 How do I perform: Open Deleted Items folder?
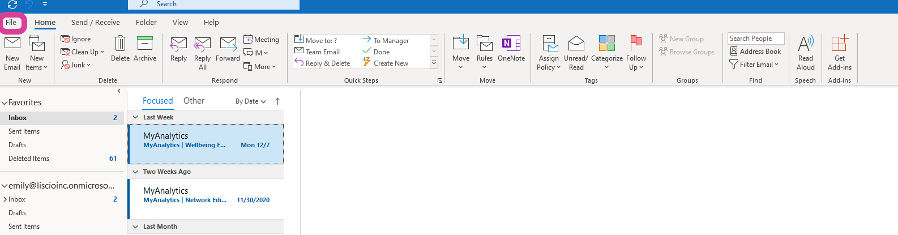click(x=62, y=159)
